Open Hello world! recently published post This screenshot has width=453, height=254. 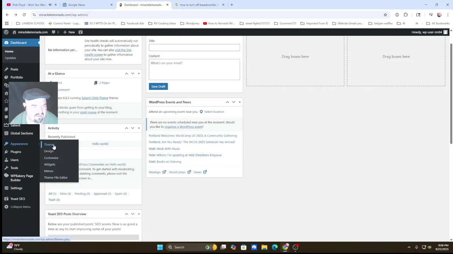100,144
